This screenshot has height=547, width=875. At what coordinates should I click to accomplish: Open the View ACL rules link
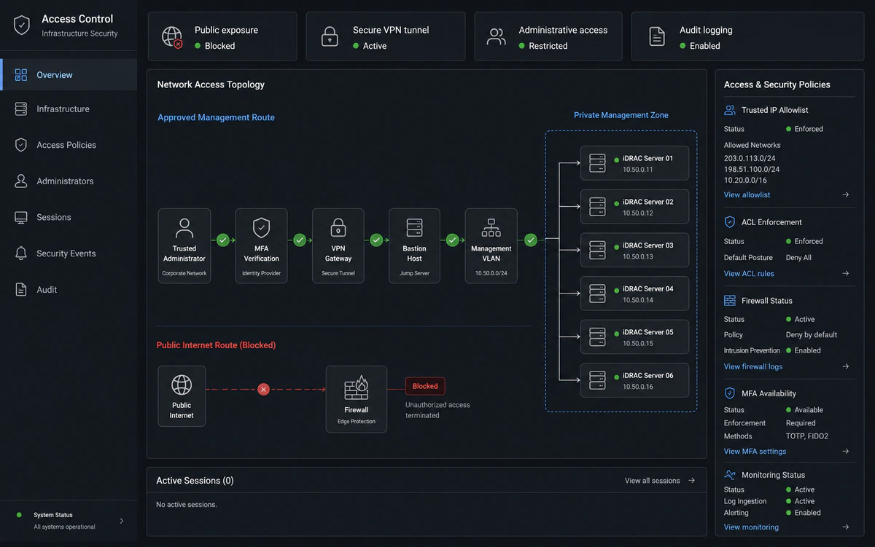coord(749,274)
